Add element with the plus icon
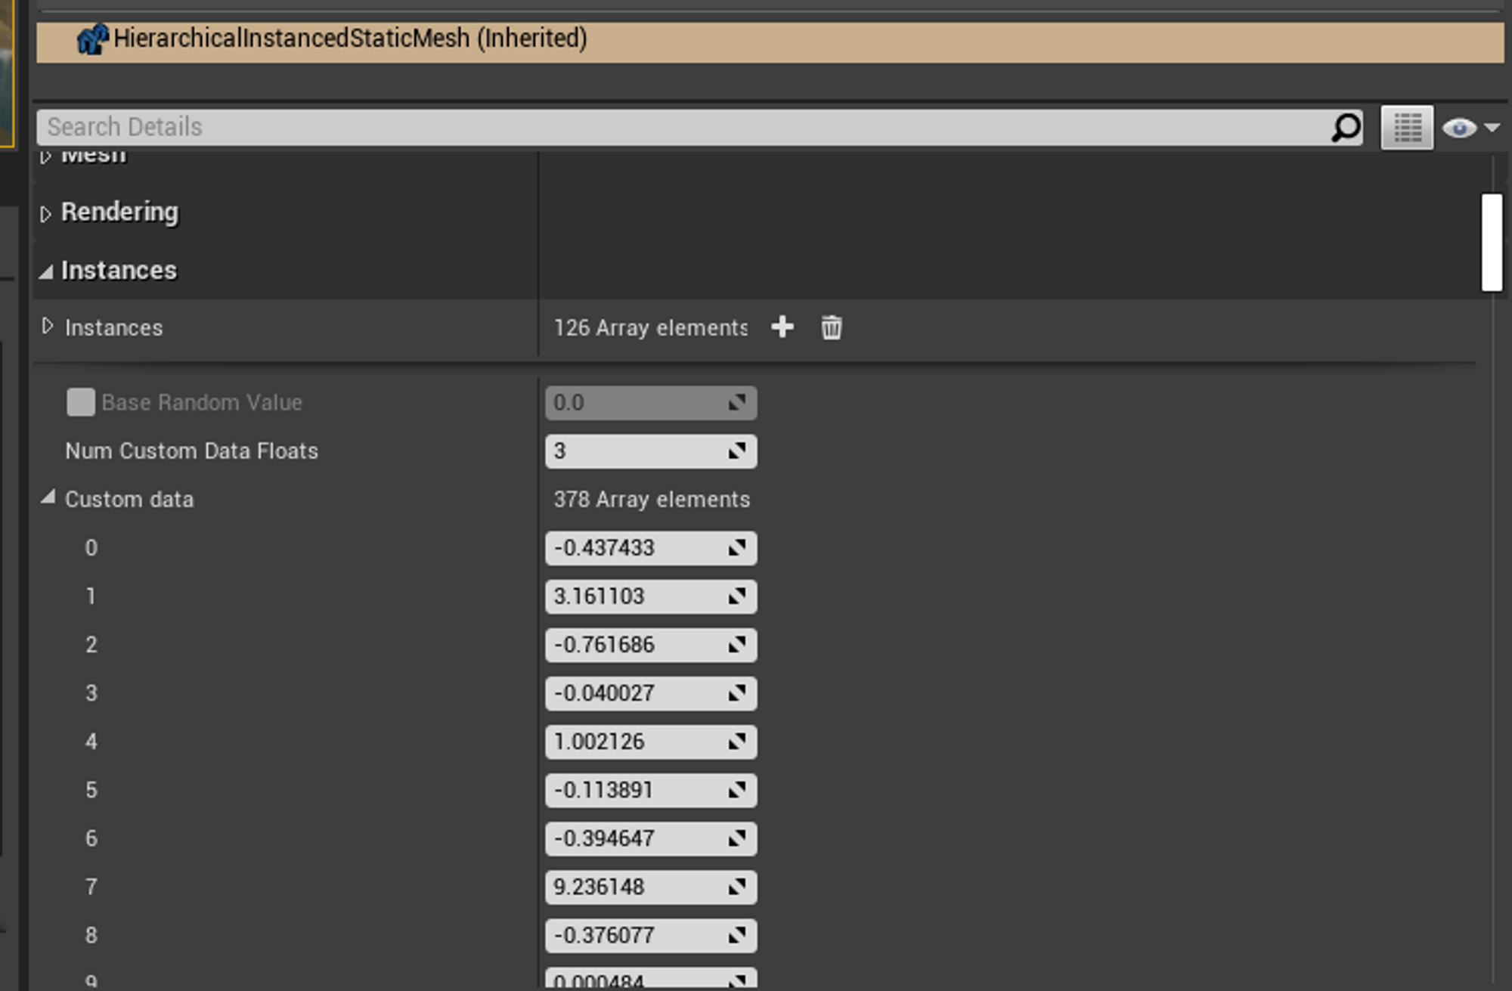This screenshot has height=991, width=1512. point(782,327)
